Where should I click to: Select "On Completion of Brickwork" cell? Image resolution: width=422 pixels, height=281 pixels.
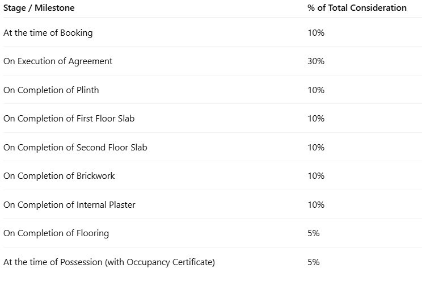pyautogui.click(x=59, y=176)
